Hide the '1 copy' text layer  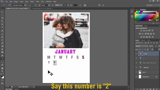pyautogui.click(x=136, y=54)
